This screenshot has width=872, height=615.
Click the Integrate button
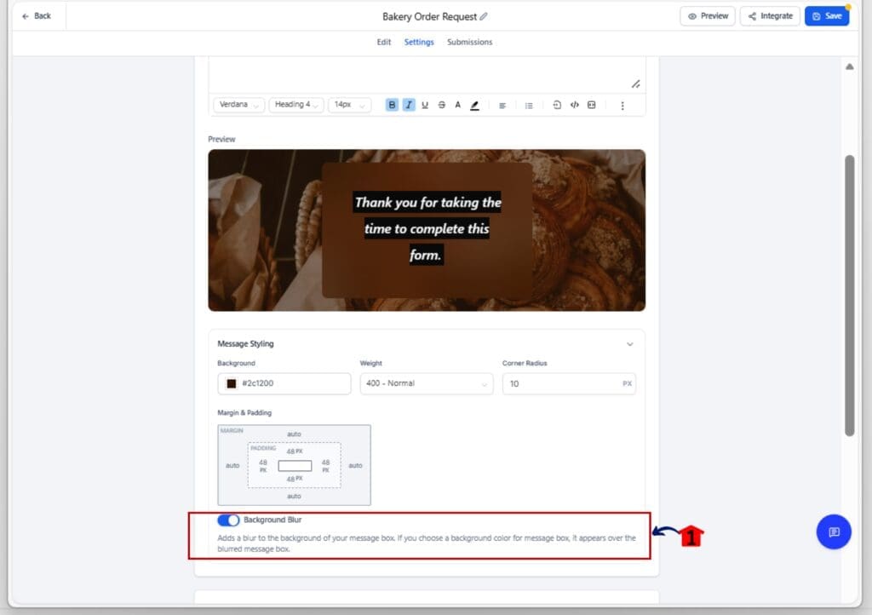point(770,16)
